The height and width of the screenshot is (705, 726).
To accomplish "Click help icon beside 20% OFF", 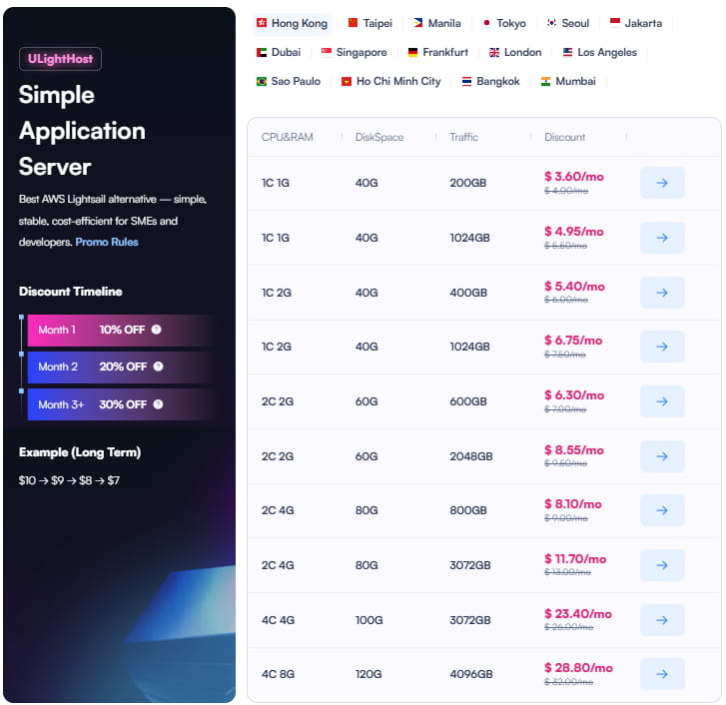I will click(157, 366).
